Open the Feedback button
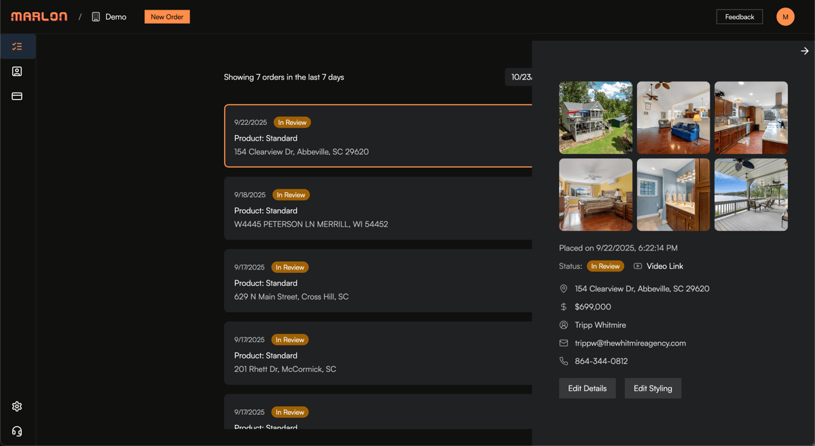The image size is (815, 446). [x=739, y=17]
